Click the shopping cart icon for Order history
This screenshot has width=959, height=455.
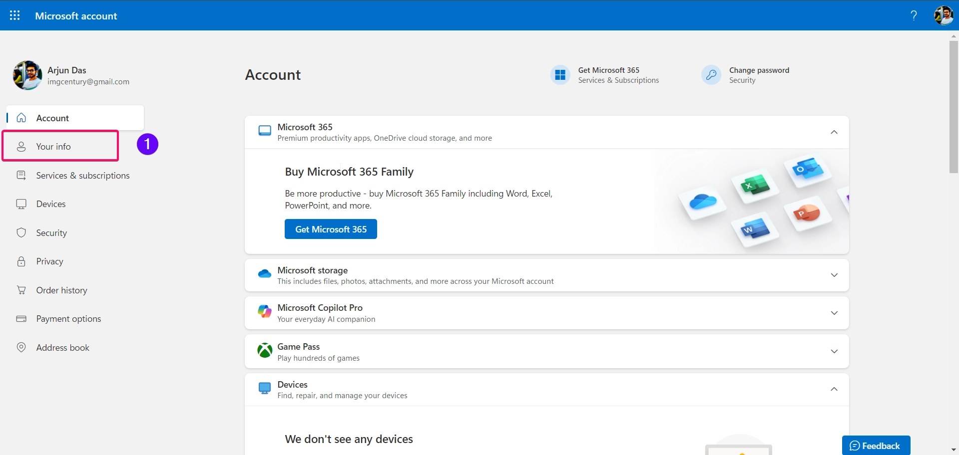coord(21,290)
